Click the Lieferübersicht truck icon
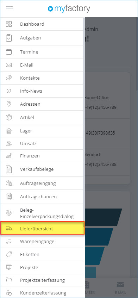Viewport: 138px width, 298px height. [x=9, y=229]
